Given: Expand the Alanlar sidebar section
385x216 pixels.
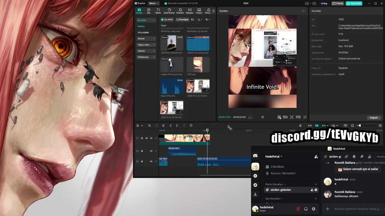Looking at the screenshot, I should tap(146, 51).
